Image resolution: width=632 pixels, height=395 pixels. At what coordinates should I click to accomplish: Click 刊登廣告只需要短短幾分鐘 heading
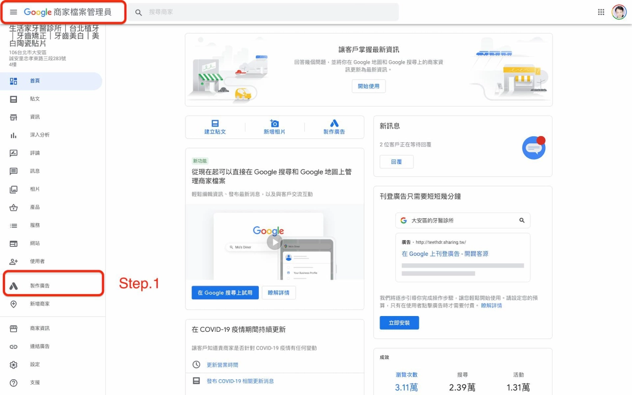pos(420,196)
